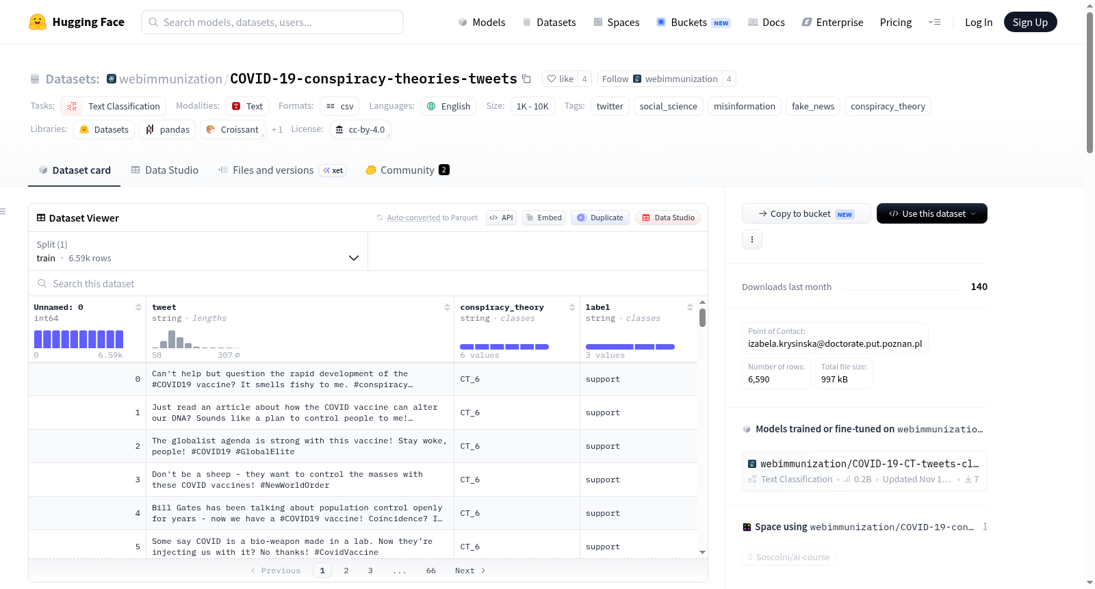Image resolution: width=1095 pixels, height=589 pixels.
Task: Click the Unnamed: 0 histogram bars
Action: [79, 339]
